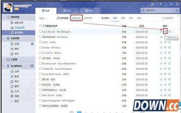The height and width of the screenshot is (113, 181).
Task: Download the S.O.S - Indila ringtone
Action: (165, 42)
